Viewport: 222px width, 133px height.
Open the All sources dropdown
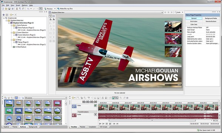click(x=46, y=98)
